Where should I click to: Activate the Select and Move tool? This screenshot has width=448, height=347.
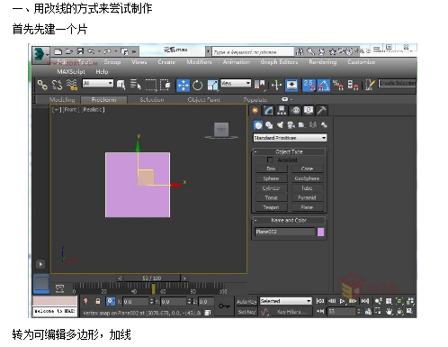click(x=183, y=86)
